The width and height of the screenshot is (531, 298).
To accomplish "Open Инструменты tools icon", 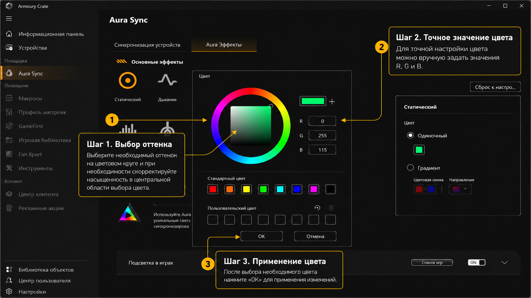I will (x=9, y=168).
